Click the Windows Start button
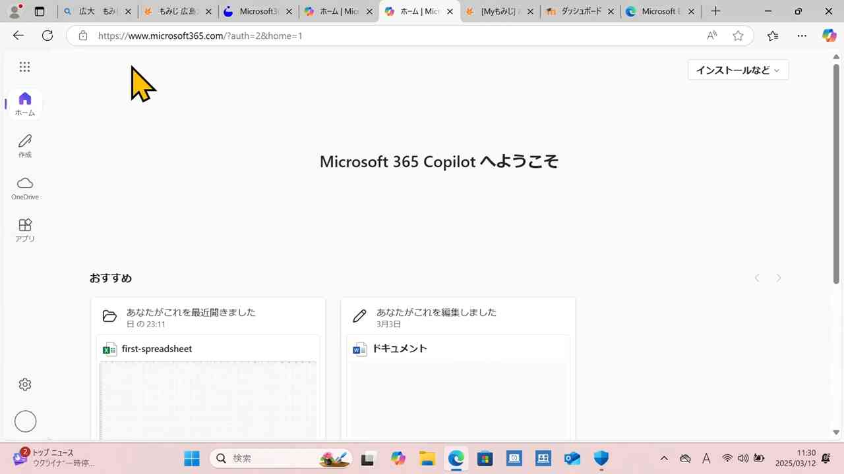This screenshot has width=844, height=474. click(x=192, y=458)
